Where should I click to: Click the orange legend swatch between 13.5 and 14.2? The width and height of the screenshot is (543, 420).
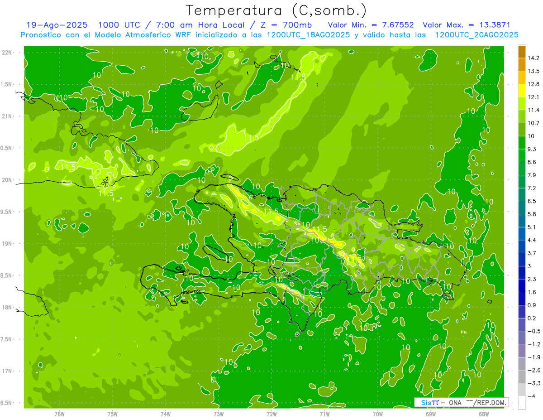click(522, 65)
